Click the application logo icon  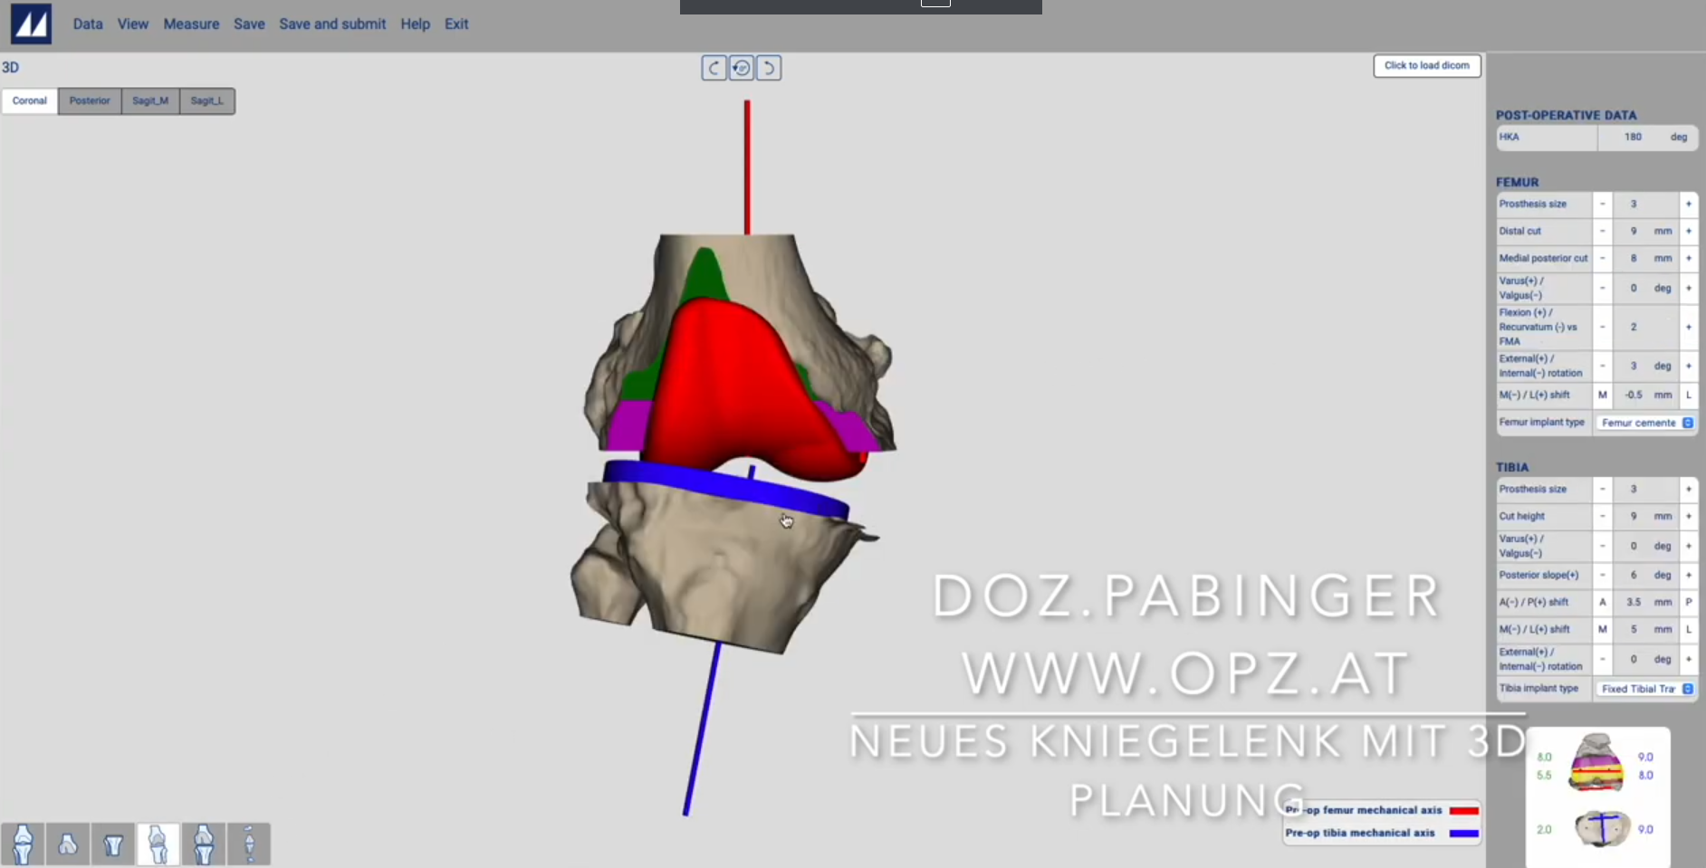31,24
